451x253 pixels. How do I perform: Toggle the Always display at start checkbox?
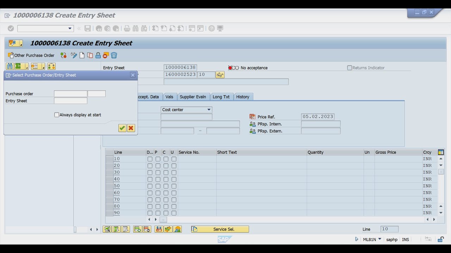(x=56, y=115)
